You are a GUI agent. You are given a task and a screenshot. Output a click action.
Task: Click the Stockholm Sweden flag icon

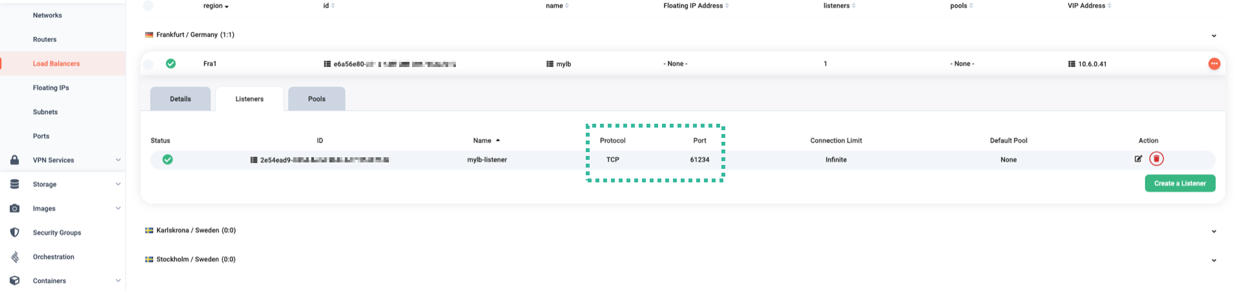pyautogui.click(x=149, y=259)
